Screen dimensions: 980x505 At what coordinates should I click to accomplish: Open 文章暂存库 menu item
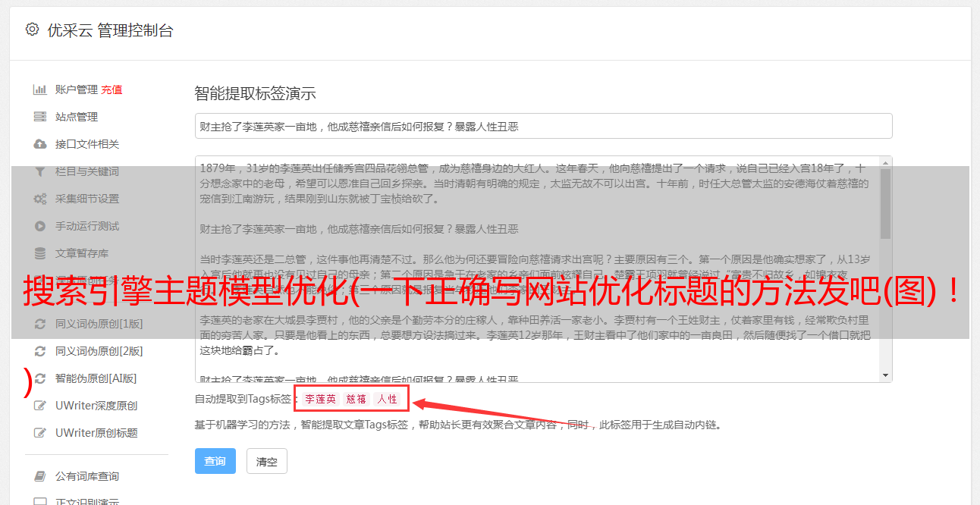[x=81, y=253]
